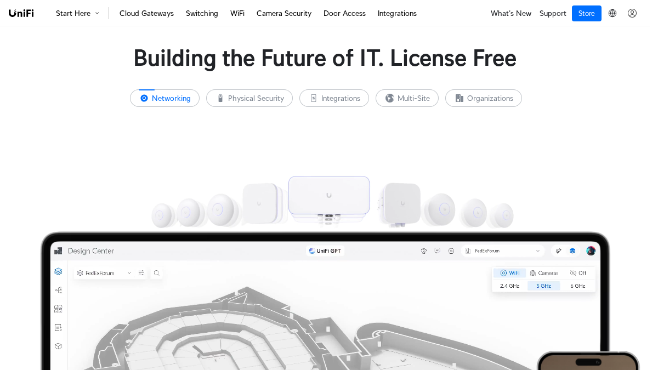Open the Support link
Viewport: 658px width, 370px height.
click(553, 13)
